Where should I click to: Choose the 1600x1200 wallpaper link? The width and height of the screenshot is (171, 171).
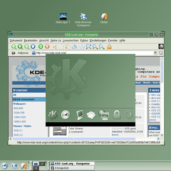tap(20, 121)
